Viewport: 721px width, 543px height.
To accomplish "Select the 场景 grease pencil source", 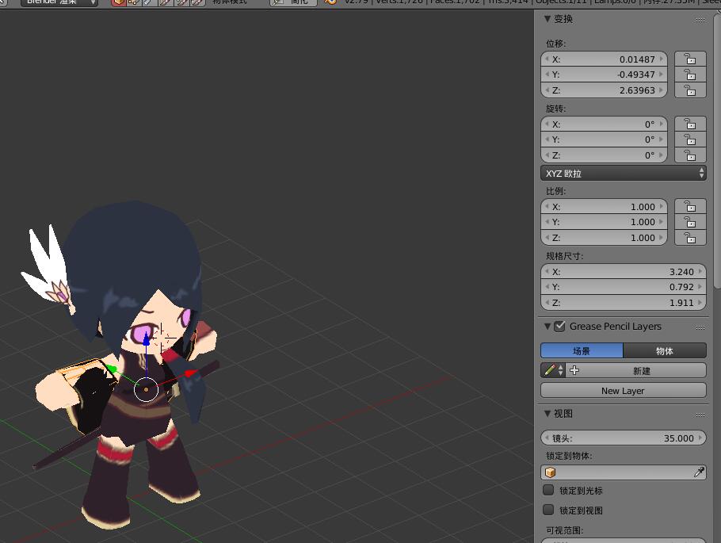I will (x=582, y=350).
